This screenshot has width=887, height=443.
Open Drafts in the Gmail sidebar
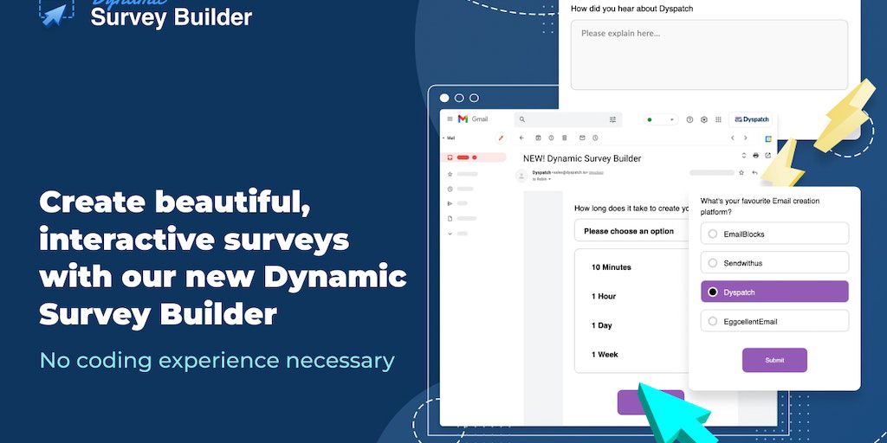pyautogui.click(x=462, y=218)
